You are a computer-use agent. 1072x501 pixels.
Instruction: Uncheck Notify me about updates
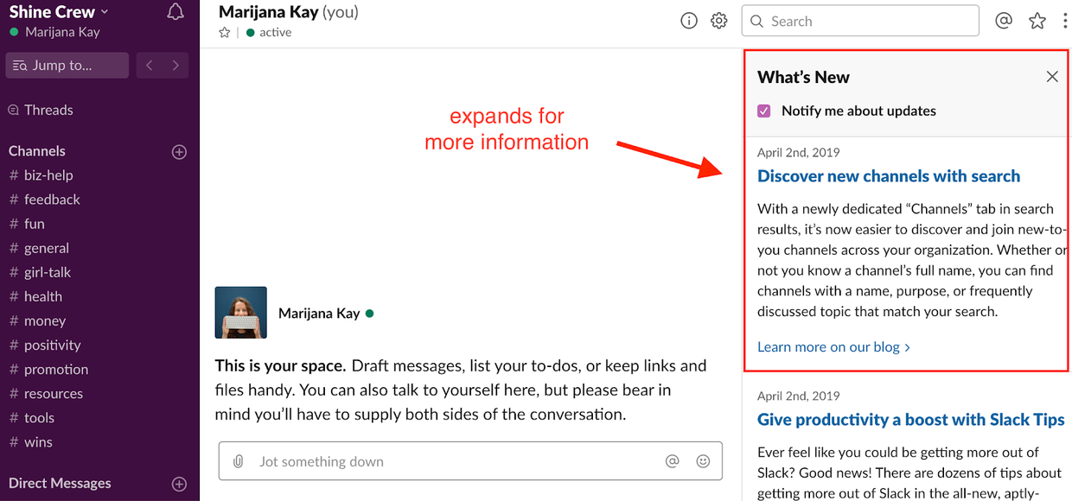[764, 111]
